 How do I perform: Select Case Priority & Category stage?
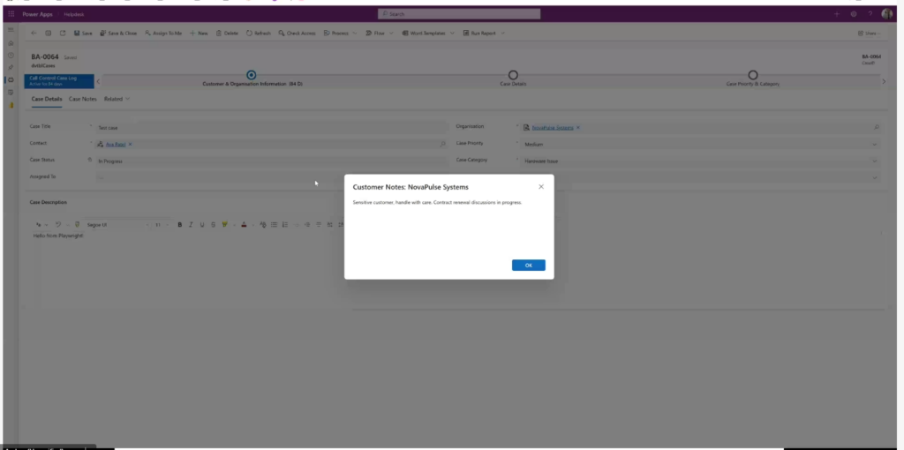753,75
